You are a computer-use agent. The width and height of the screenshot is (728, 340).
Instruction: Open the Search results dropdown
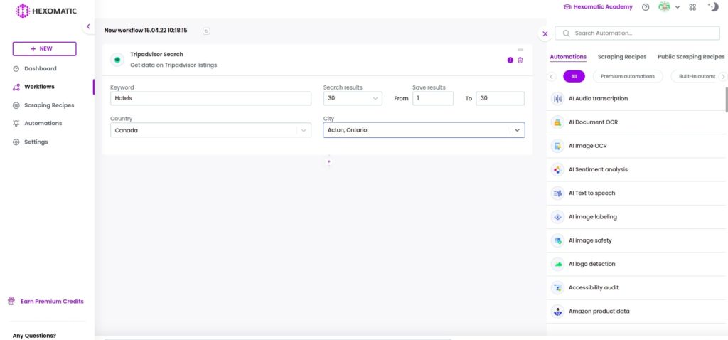click(x=353, y=98)
